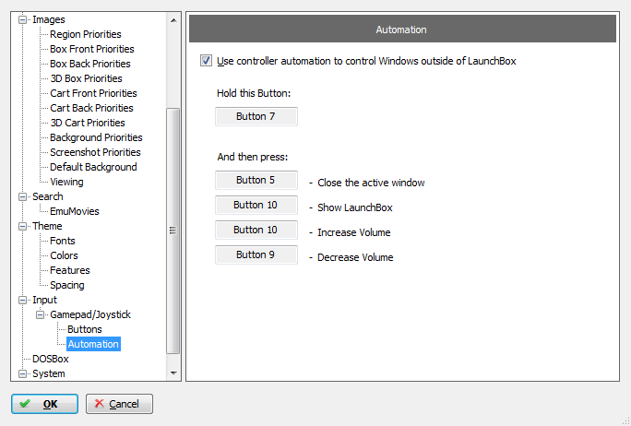Click the 'And then press:' label

(x=253, y=157)
